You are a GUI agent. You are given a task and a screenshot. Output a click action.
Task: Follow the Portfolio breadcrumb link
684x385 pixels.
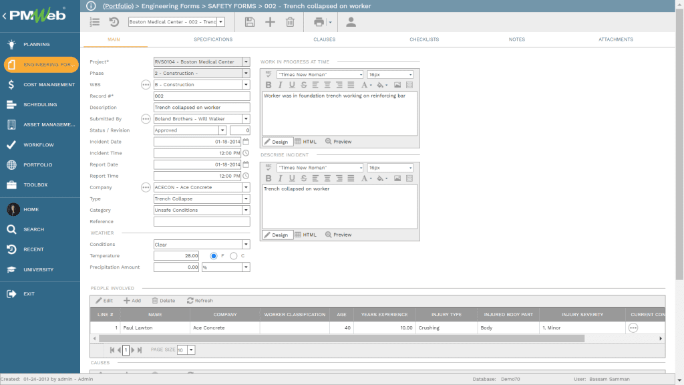[x=118, y=6]
